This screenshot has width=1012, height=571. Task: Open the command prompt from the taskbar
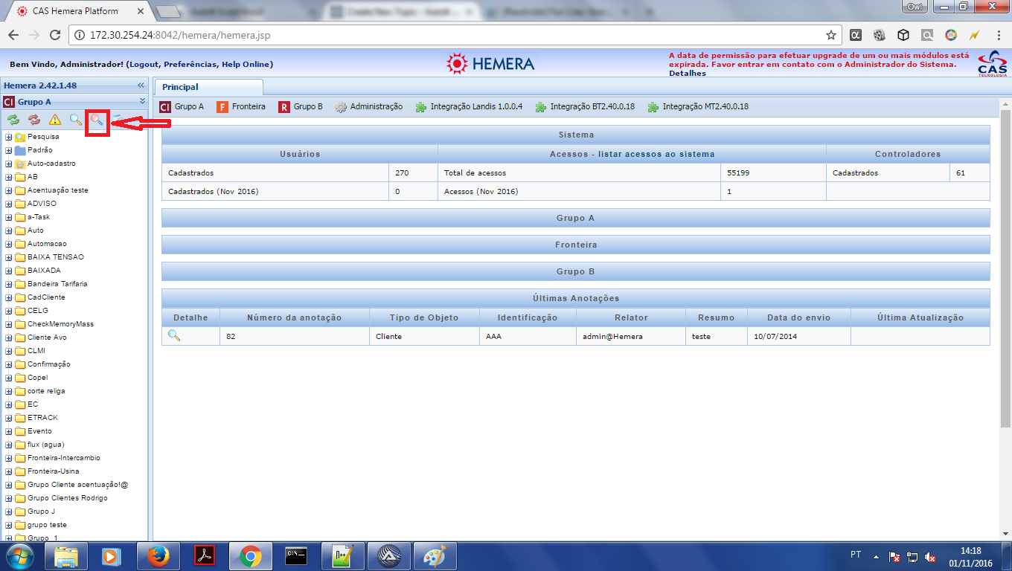tap(296, 556)
